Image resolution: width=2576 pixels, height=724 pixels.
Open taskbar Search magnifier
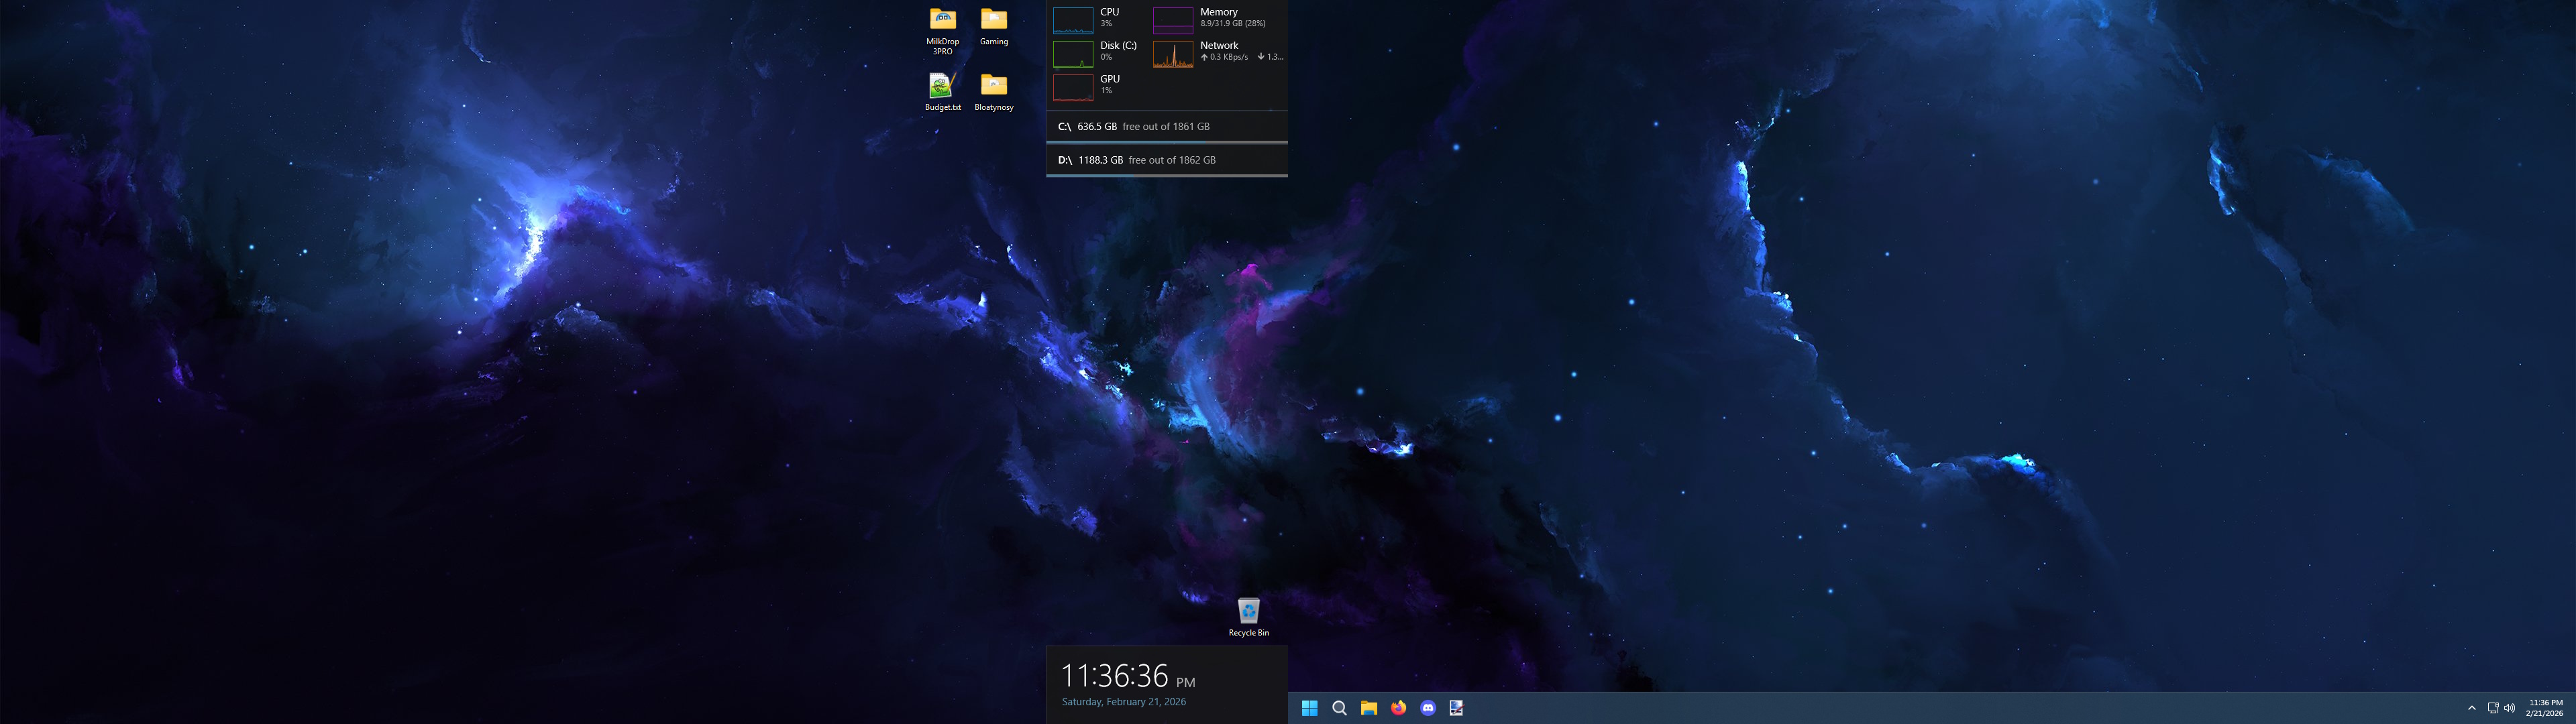click(x=1339, y=708)
